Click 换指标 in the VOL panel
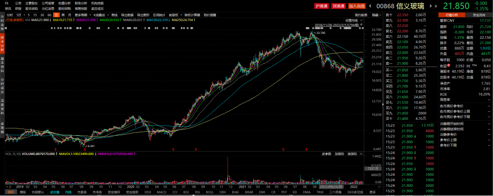The height and width of the screenshot is (196, 493). pyautogui.click(x=352, y=154)
